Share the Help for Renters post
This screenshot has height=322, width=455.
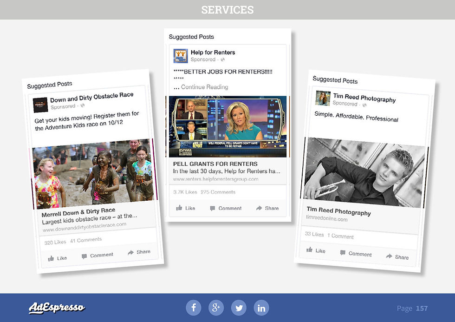point(267,208)
